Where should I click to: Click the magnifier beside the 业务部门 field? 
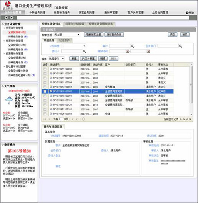(181, 46)
